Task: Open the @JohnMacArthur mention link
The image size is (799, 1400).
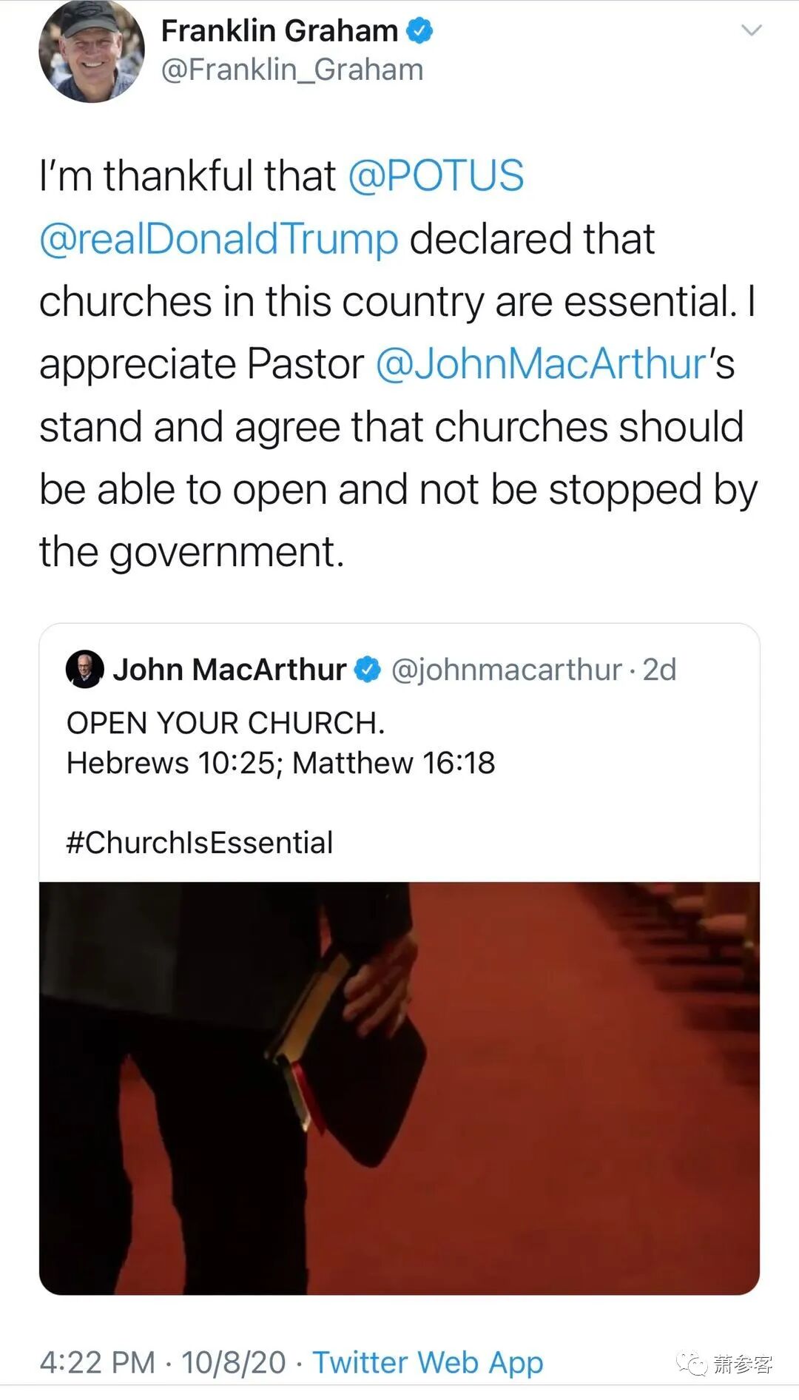Action: pyautogui.click(x=541, y=364)
